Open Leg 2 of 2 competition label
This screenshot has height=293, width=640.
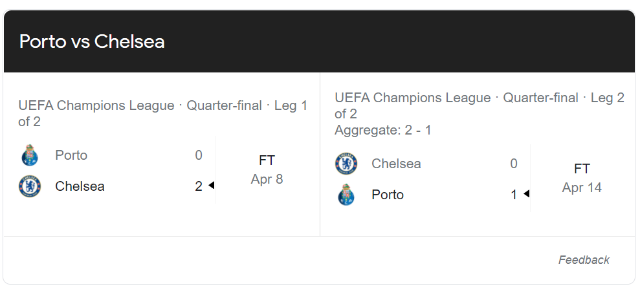(x=480, y=105)
